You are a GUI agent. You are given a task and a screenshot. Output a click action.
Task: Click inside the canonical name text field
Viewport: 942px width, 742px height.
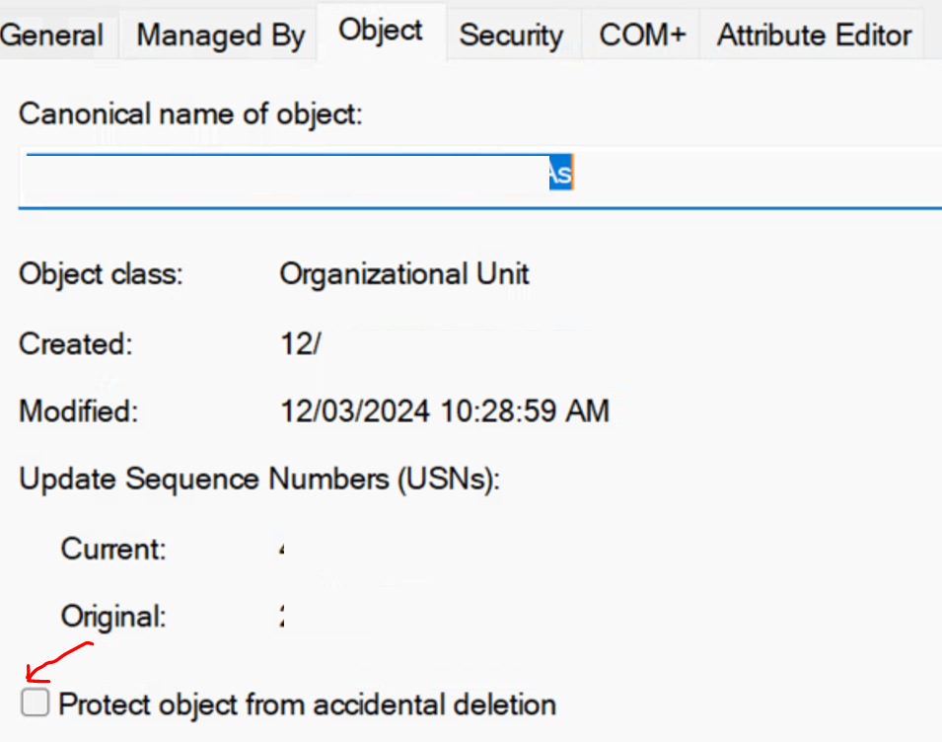tap(480, 178)
